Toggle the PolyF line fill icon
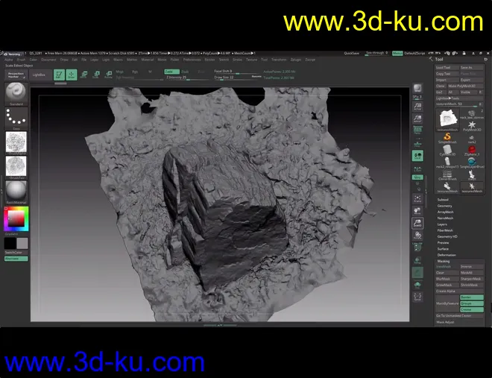Screen dimensions: 492x378 coord(417,247)
